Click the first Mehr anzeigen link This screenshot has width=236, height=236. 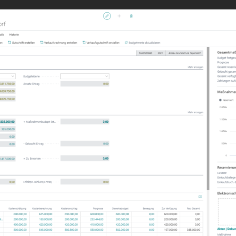coord(195,67)
